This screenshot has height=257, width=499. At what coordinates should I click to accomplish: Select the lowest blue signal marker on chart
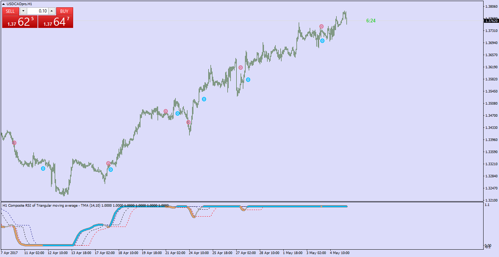[x=111, y=170]
